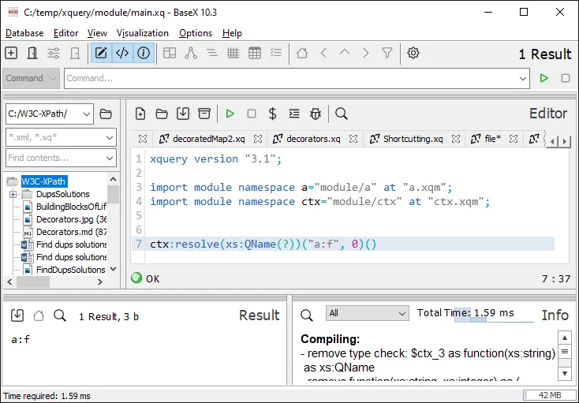Toggle the Query Info panel button
Image resolution: width=579 pixels, height=403 pixels.
click(x=144, y=53)
